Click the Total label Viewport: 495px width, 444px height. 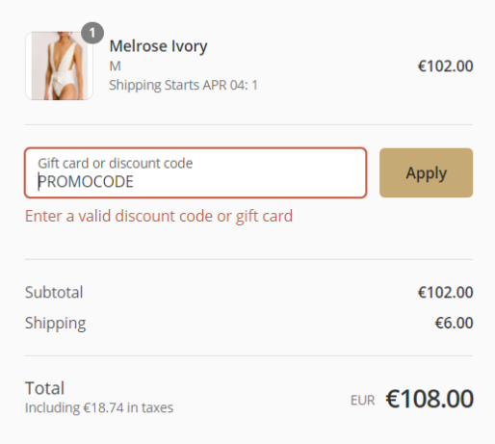click(x=44, y=388)
